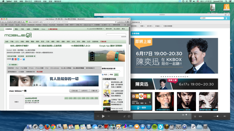This screenshot has height=131, width=234.
Task: Open Spotify from the Dock
Action: pyautogui.click(x=155, y=127)
